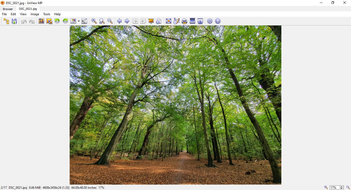This screenshot has width=351, height=190.
Task: Click the 17% zoom input field
Action: 335,188
